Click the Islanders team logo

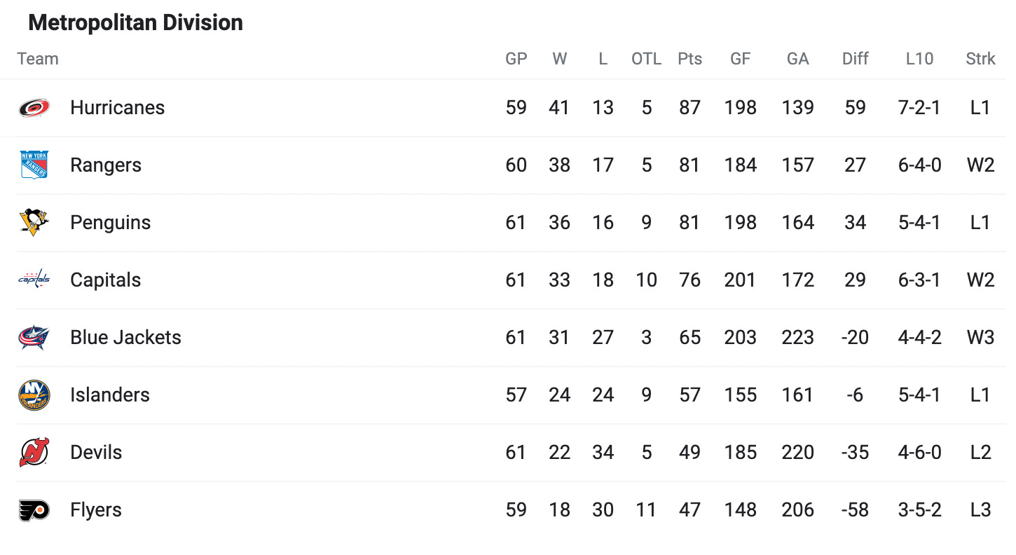tap(34, 395)
